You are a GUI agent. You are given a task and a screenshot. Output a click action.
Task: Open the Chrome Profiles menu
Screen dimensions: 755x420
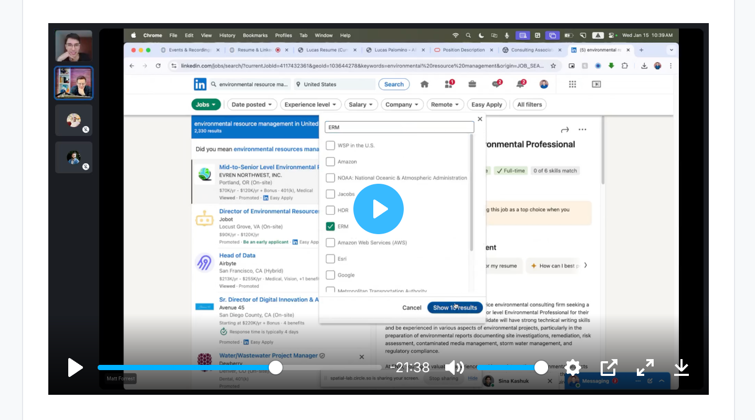284,35
